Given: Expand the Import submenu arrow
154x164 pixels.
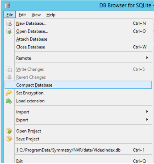Looking at the screenshot, I should click(147, 112).
